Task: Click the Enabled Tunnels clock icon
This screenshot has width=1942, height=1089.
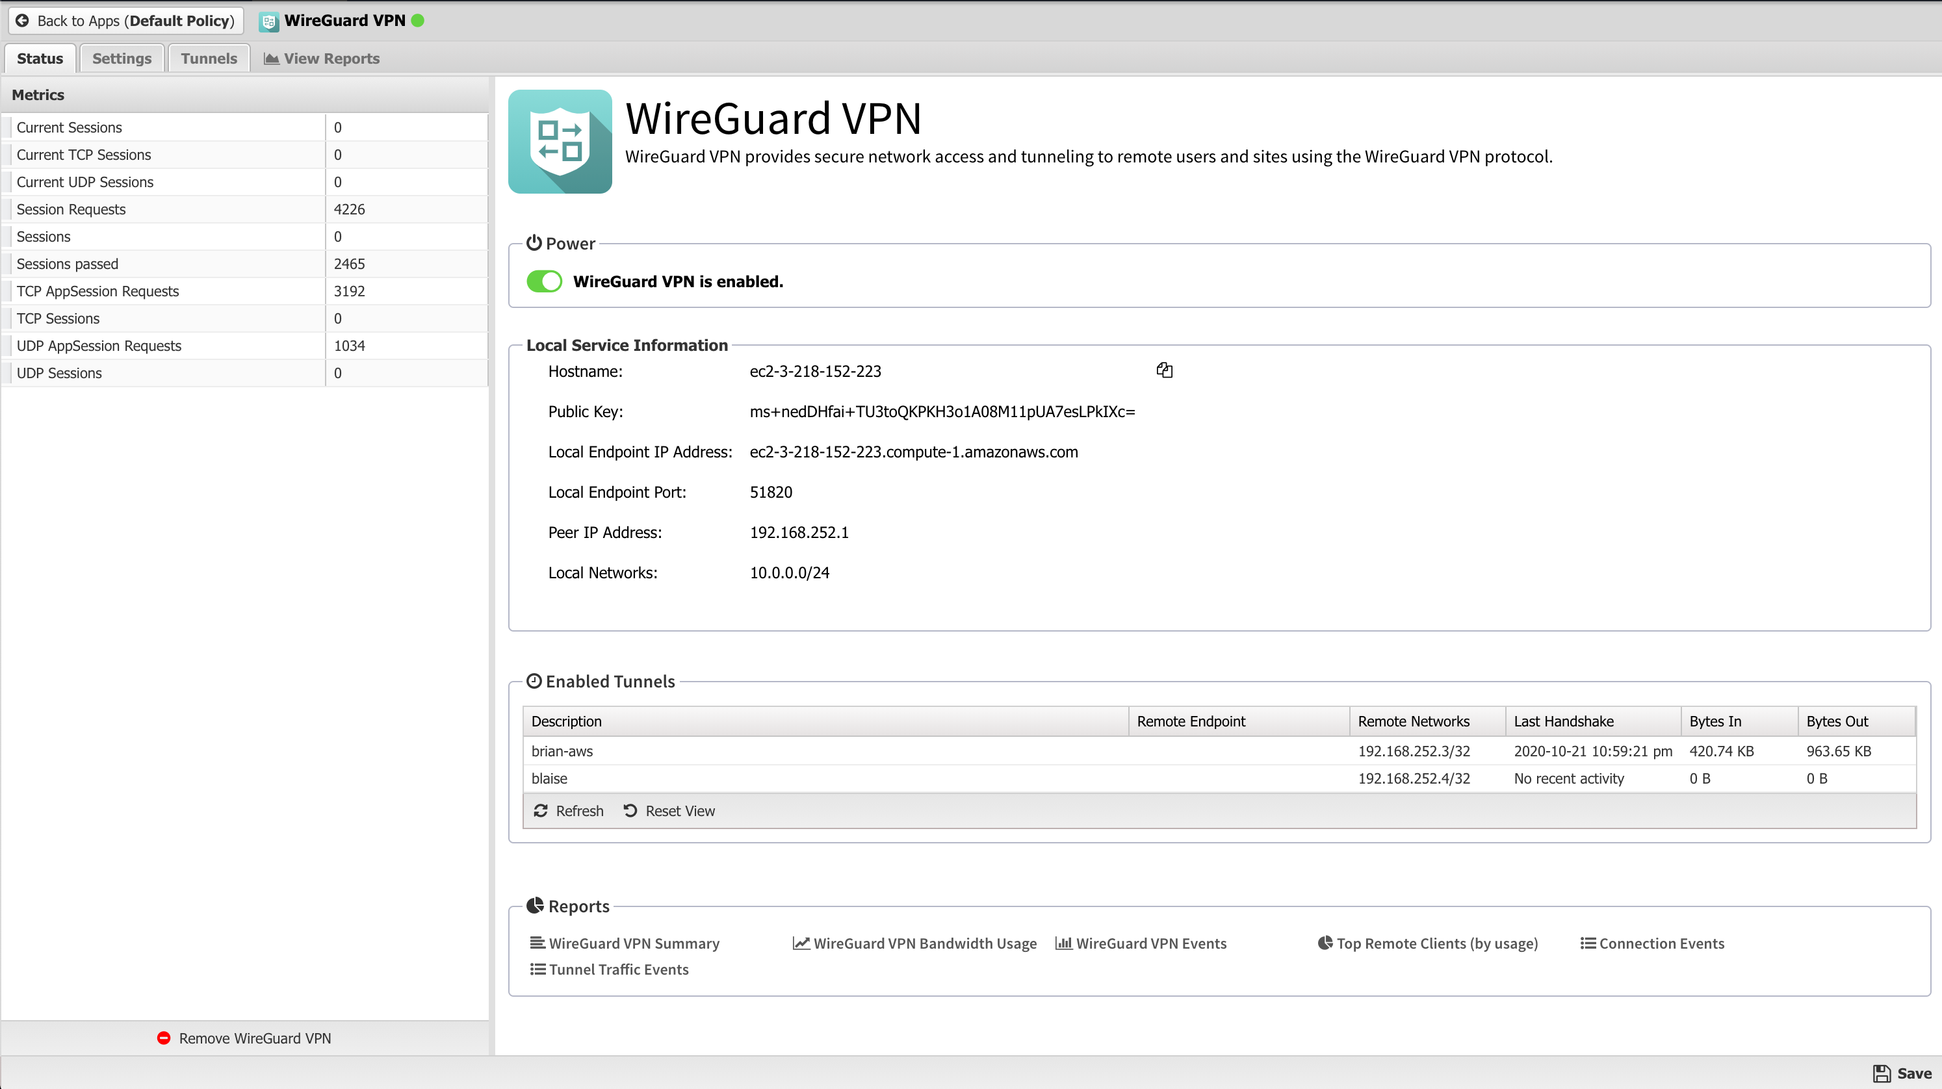Action: [x=534, y=680]
